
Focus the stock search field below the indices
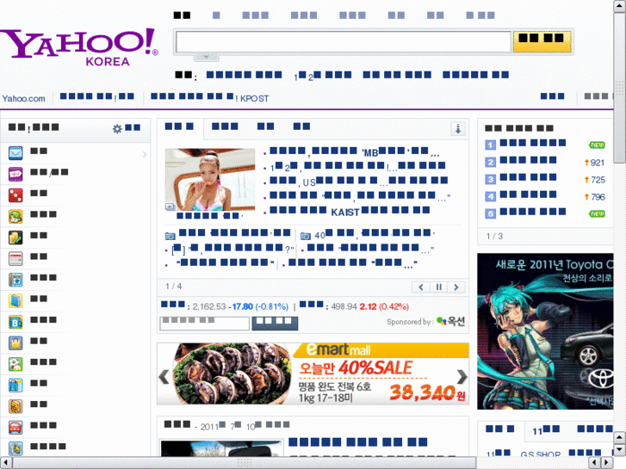[204, 324]
